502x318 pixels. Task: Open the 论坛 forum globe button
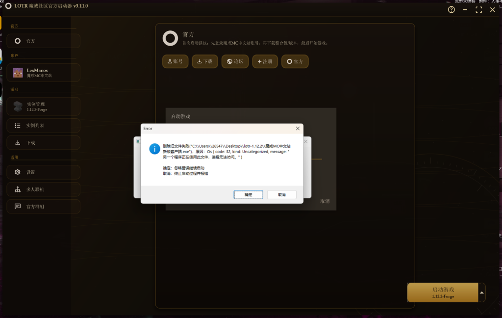pos(235,61)
